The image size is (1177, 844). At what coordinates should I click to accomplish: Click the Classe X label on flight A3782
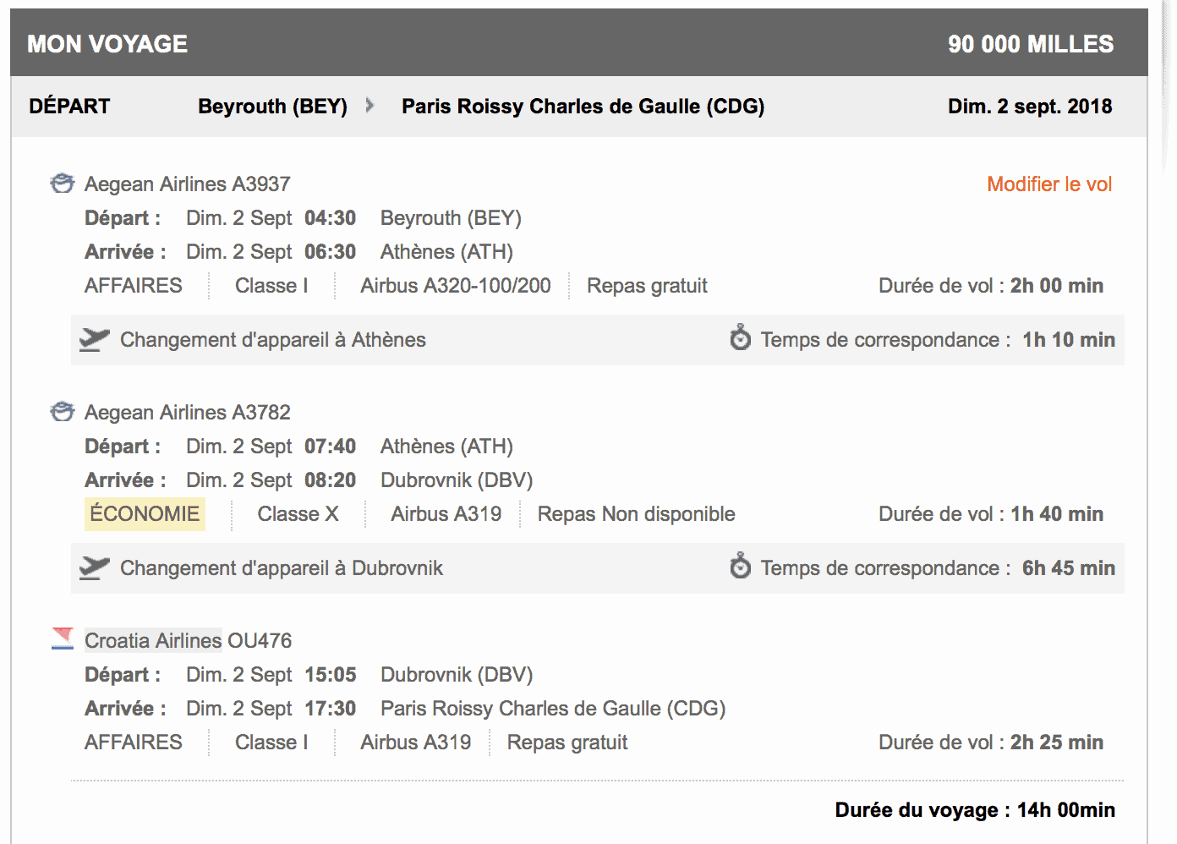(297, 513)
